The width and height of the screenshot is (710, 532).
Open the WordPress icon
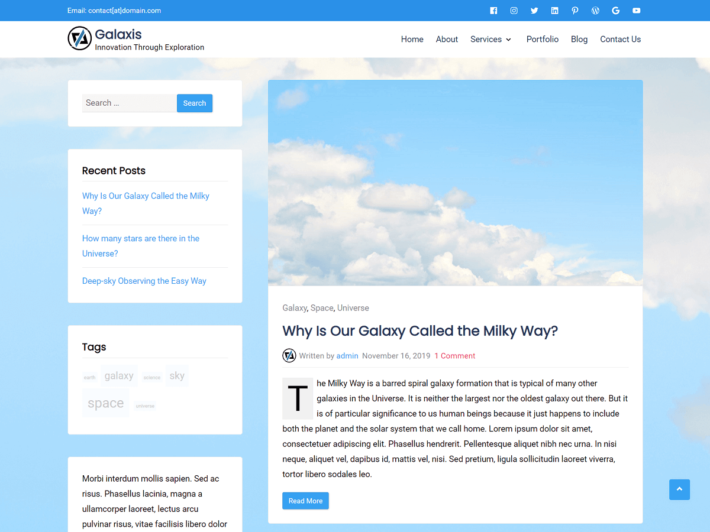pos(595,10)
